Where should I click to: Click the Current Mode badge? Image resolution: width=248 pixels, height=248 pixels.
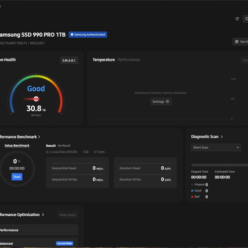tap(64, 244)
